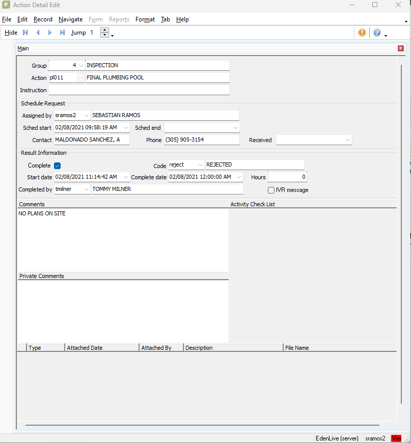Enable the IVR message checkbox
This screenshot has width=411, height=443.
coord(271,190)
